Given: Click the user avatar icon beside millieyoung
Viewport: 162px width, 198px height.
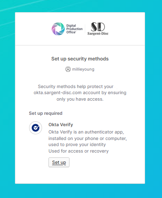Looking at the screenshot, I should tap(68, 69).
